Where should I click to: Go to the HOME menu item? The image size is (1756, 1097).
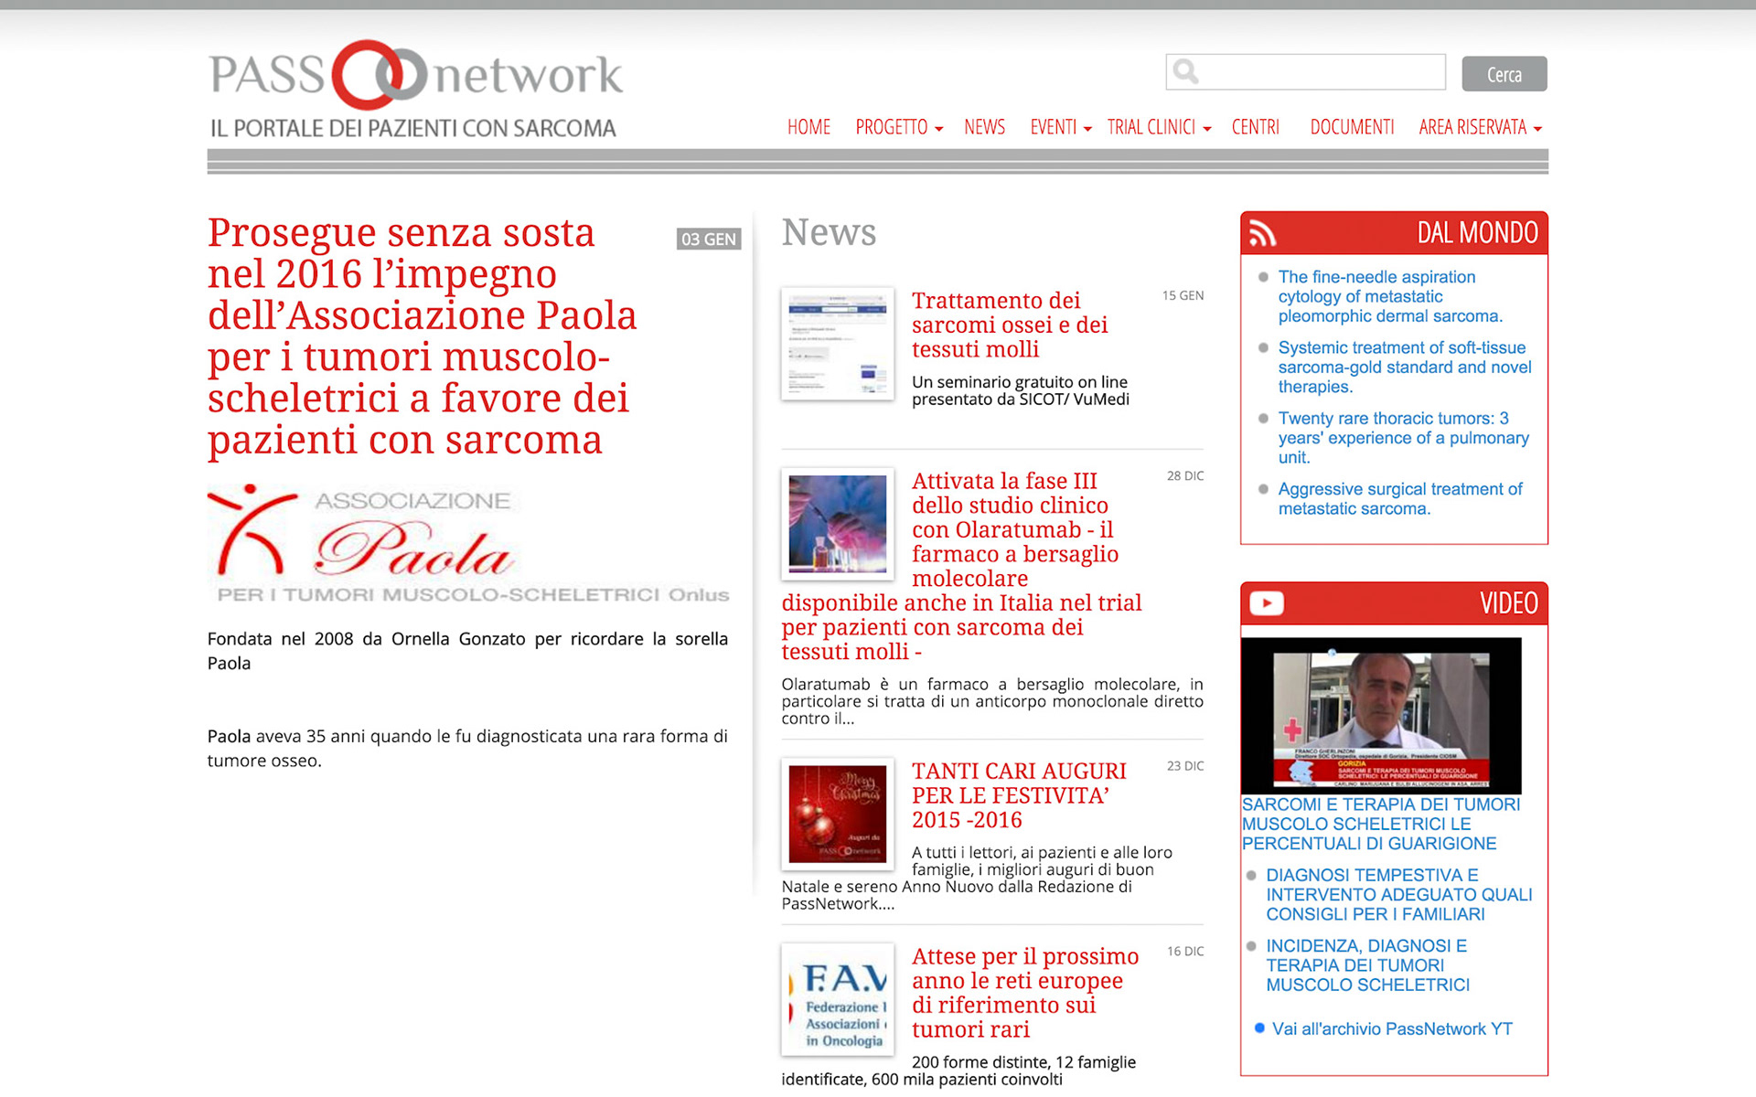(x=808, y=127)
